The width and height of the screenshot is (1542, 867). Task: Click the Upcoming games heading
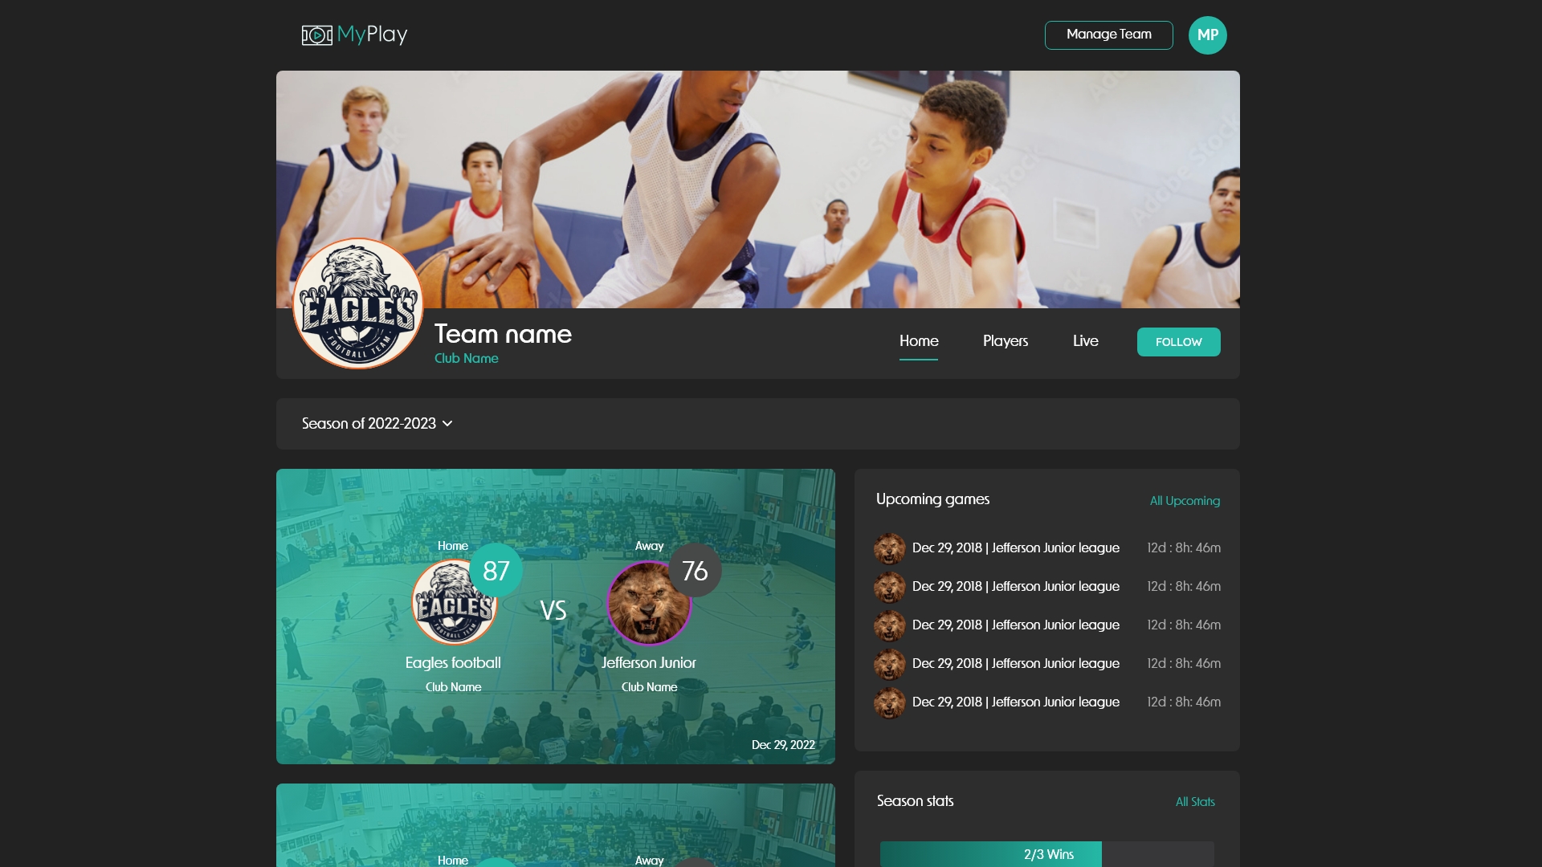click(x=932, y=499)
